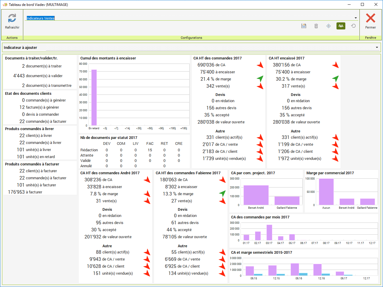Screen dimensions: 383x287
Task: Expand the Indicateur à ajouter dropdown
Action: click(377, 47)
